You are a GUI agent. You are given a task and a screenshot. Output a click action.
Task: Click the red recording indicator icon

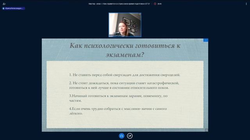click(x=155, y=4)
